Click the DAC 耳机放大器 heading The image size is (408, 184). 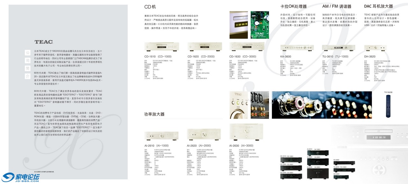coord(378,6)
